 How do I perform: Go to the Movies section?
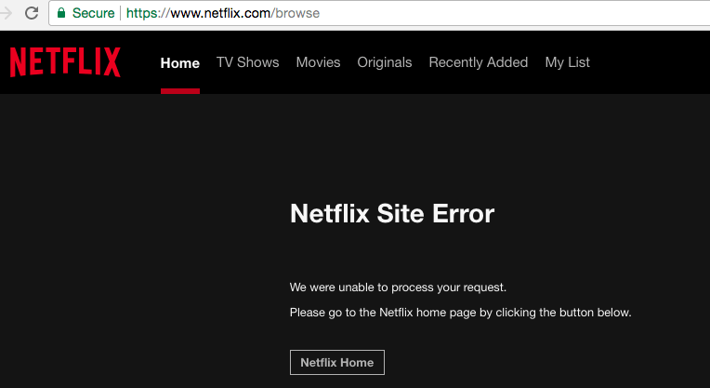click(318, 62)
